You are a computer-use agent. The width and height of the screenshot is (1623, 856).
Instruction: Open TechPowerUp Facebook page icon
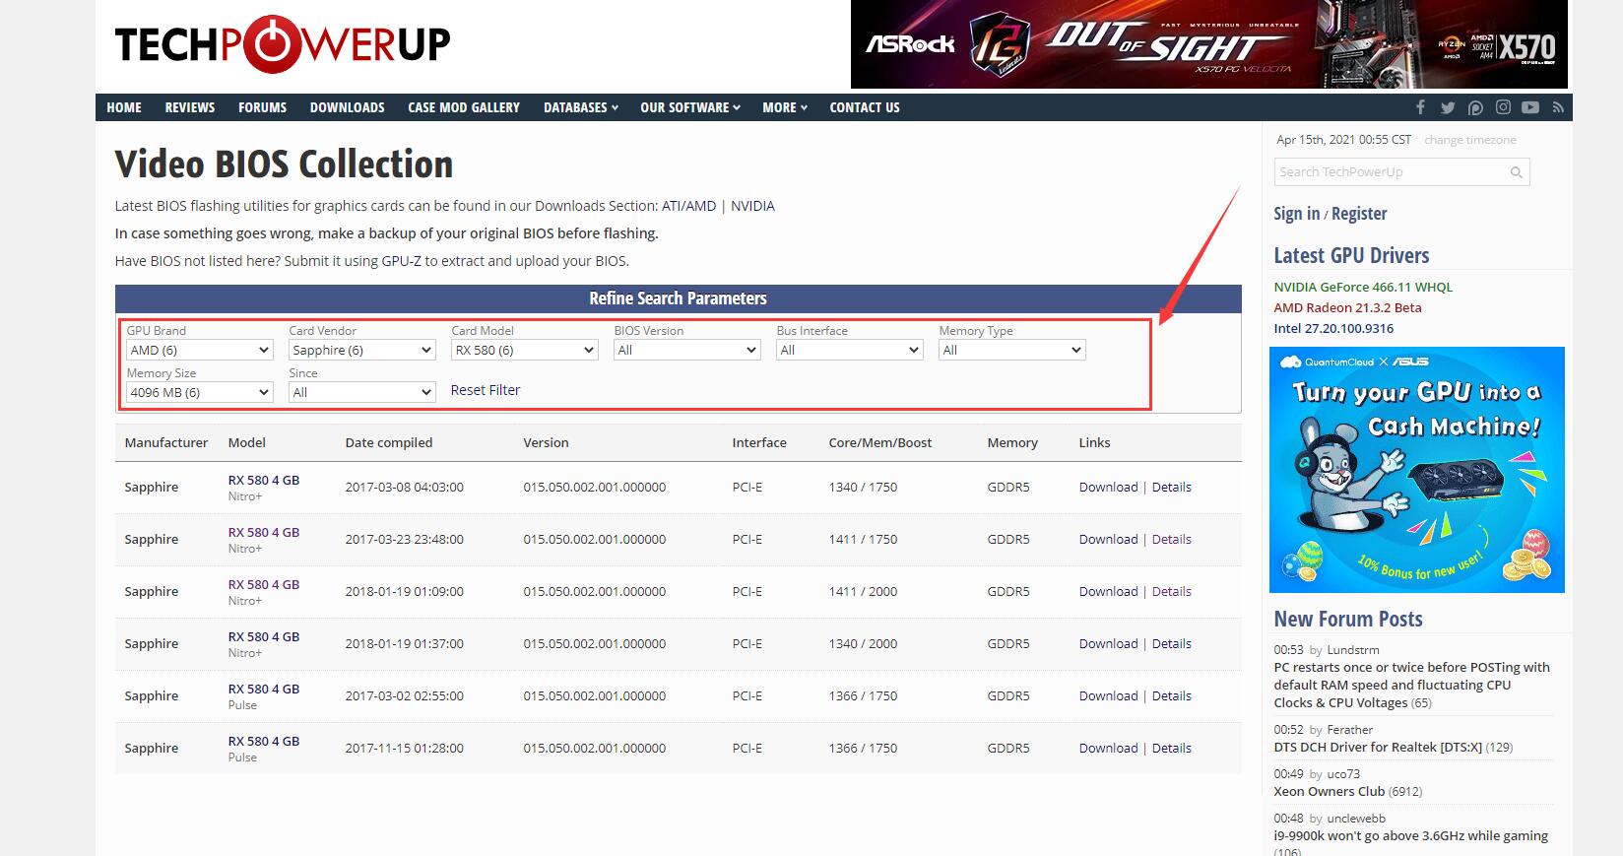tap(1420, 107)
